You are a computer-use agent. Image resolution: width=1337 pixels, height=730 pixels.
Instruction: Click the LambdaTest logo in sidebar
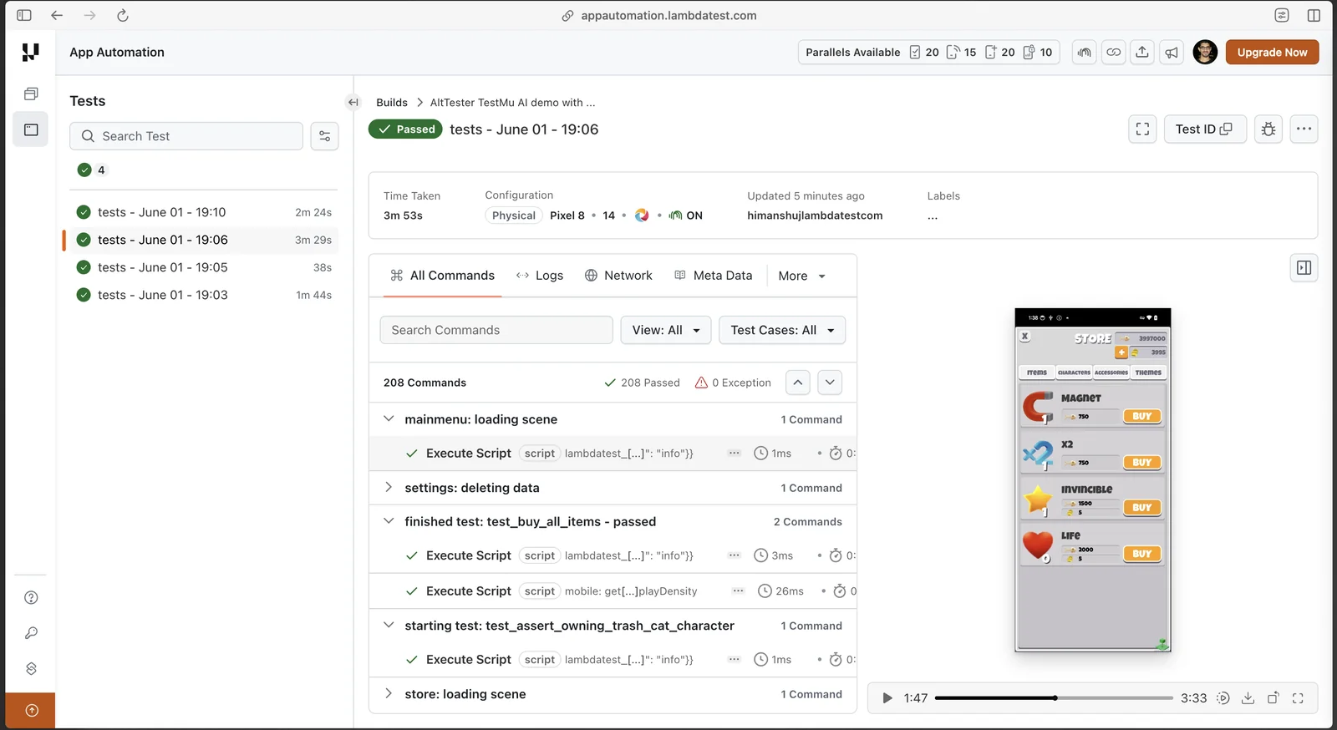[x=30, y=53]
